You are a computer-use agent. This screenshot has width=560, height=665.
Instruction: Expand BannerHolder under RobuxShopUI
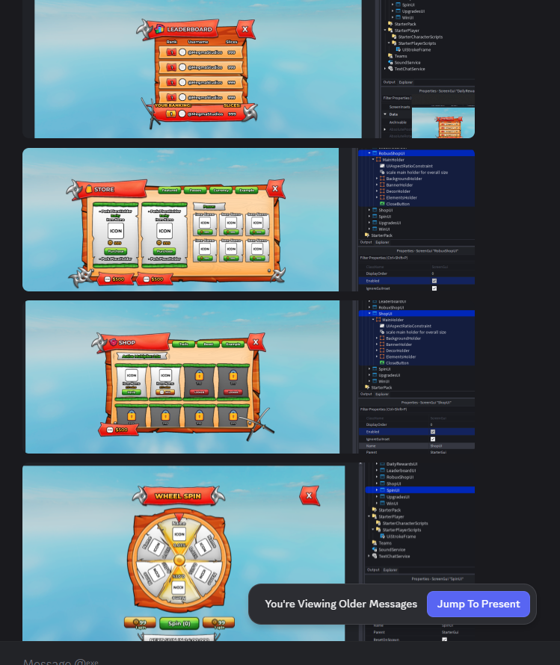(x=377, y=185)
